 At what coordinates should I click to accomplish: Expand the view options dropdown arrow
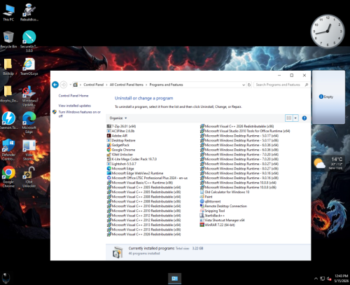pos(295,118)
